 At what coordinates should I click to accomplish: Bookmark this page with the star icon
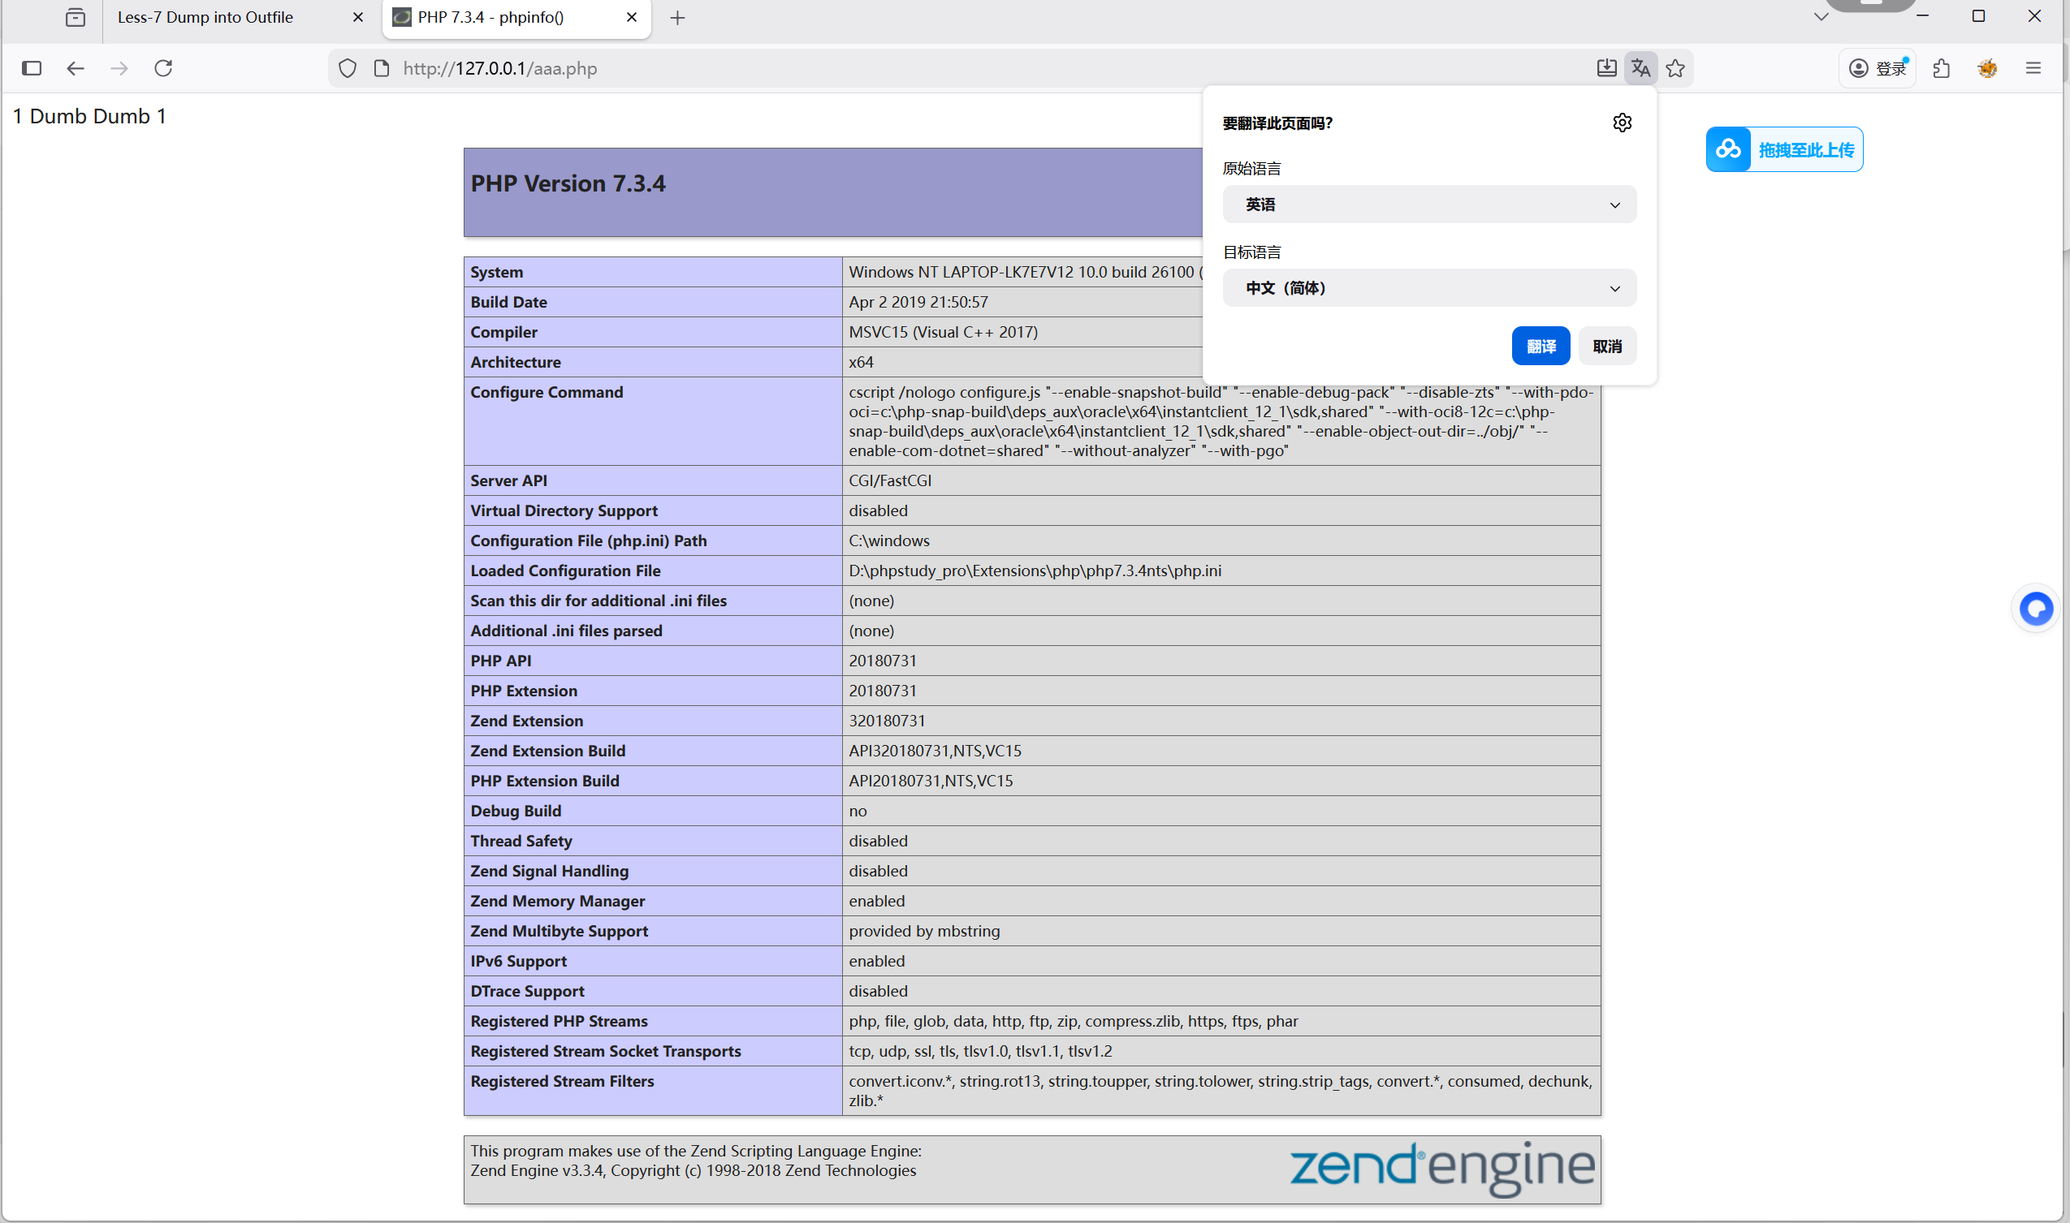click(1675, 68)
